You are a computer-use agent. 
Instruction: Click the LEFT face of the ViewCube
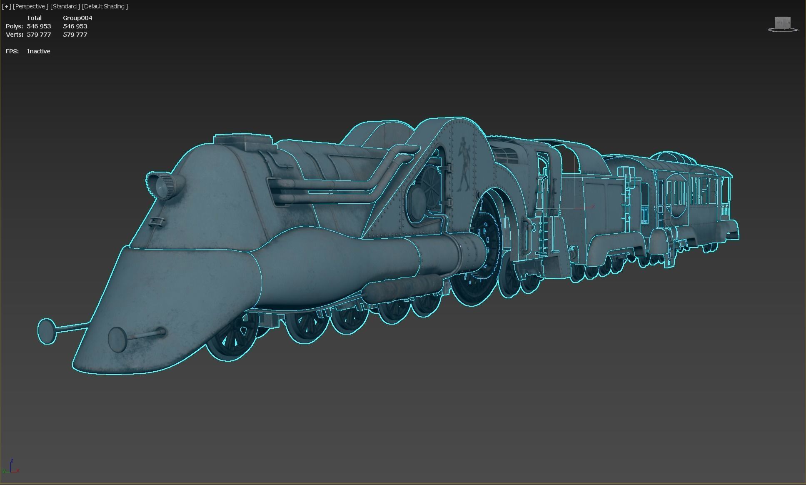(780, 23)
